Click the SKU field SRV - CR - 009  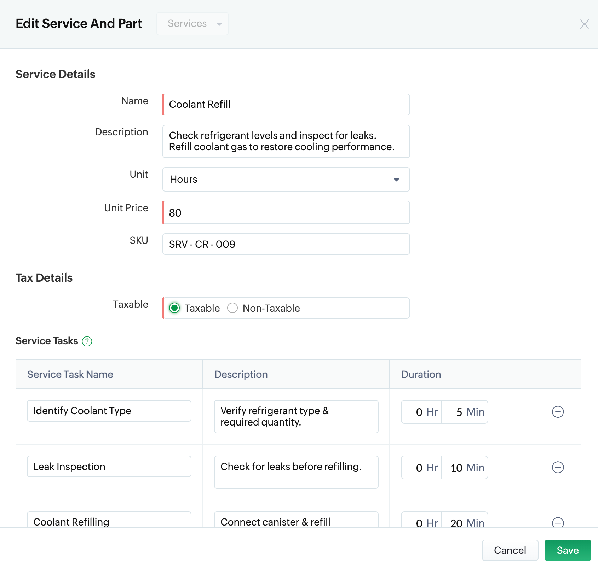tap(286, 244)
